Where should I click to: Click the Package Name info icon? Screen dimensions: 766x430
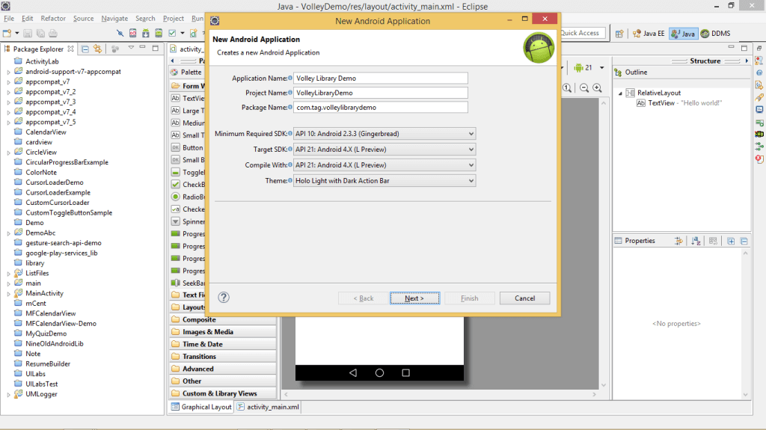(x=290, y=107)
